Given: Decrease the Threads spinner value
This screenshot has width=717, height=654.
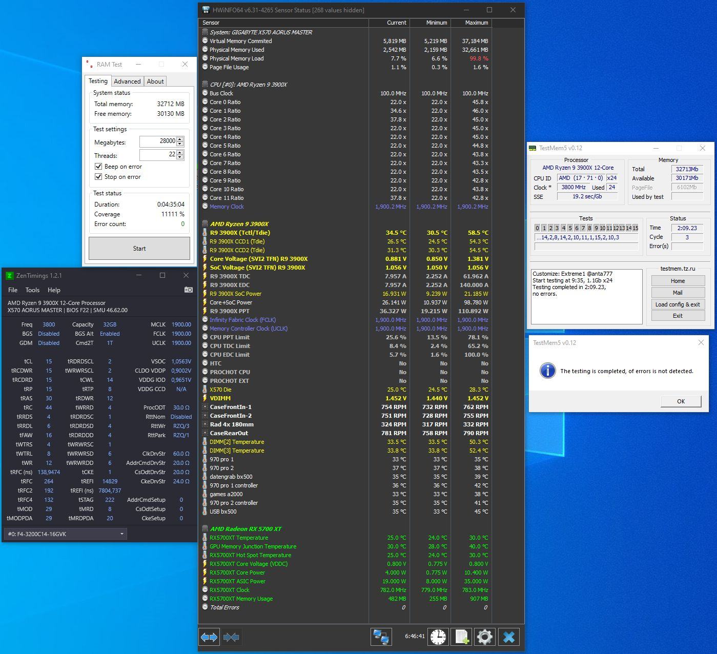Looking at the screenshot, I should (x=180, y=157).
